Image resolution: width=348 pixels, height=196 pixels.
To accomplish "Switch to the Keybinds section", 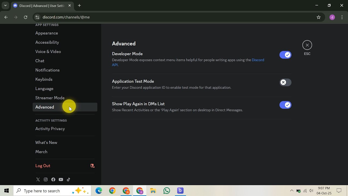I will pos(65,79).
